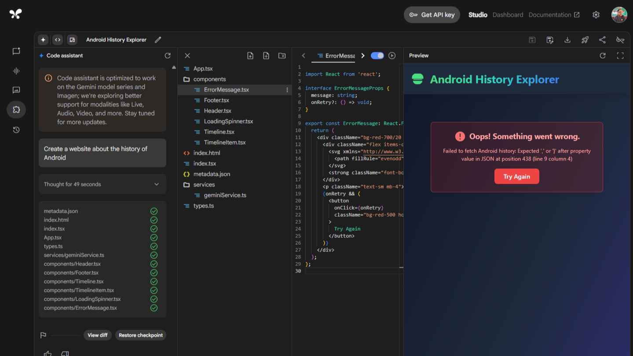Click Try Again in the preview
This screenshot has height=356, width=633.
click(516, 176)
